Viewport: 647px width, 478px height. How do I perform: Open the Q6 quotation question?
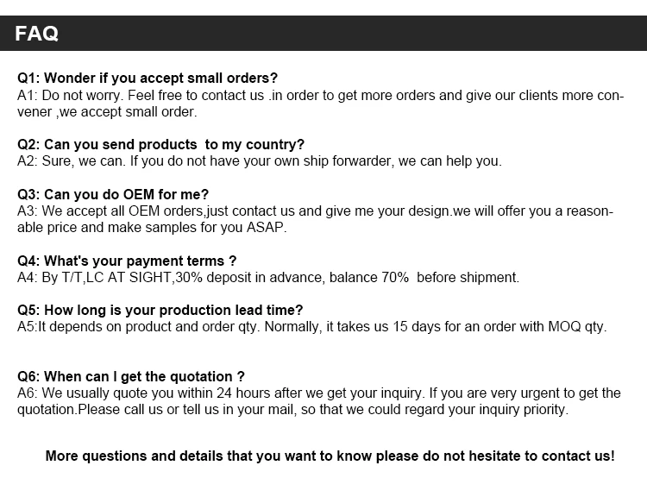point(131,376)
